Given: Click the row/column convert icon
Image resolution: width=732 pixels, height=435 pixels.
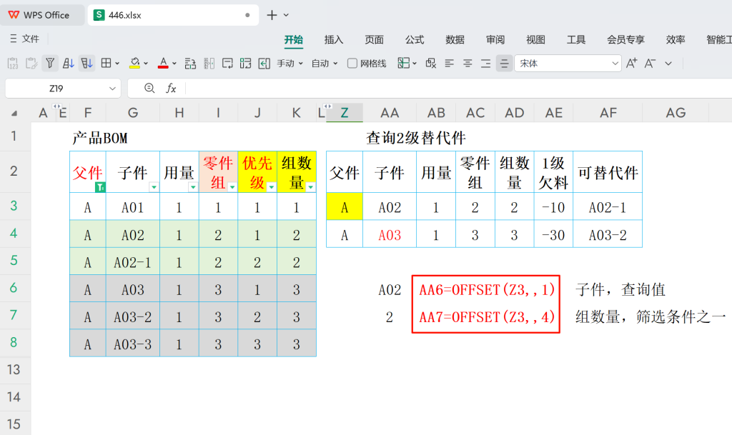Looking at the screenshot, I should pos(190,64).
